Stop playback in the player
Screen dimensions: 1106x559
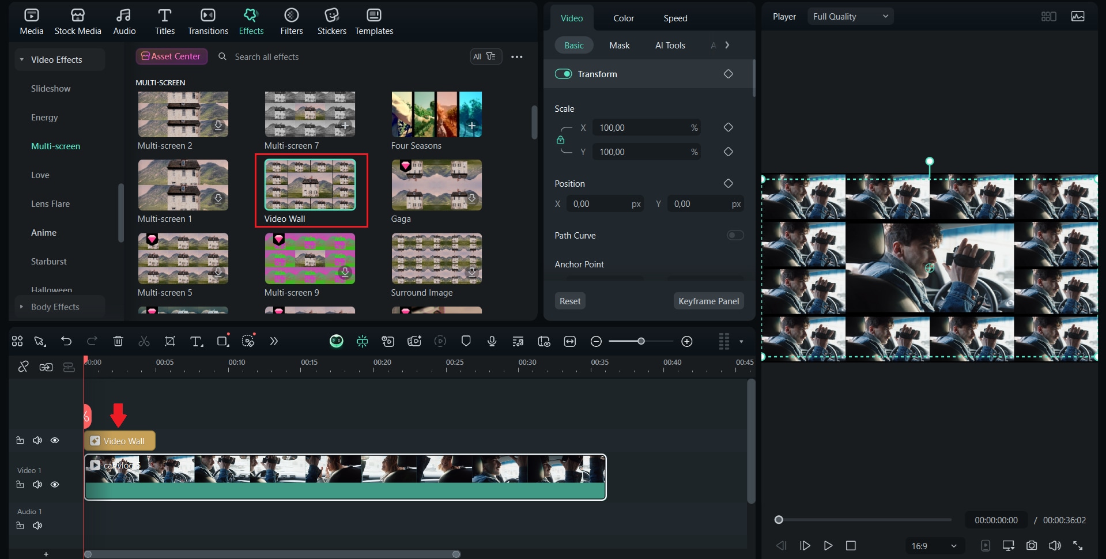click(x=851, y=545)
